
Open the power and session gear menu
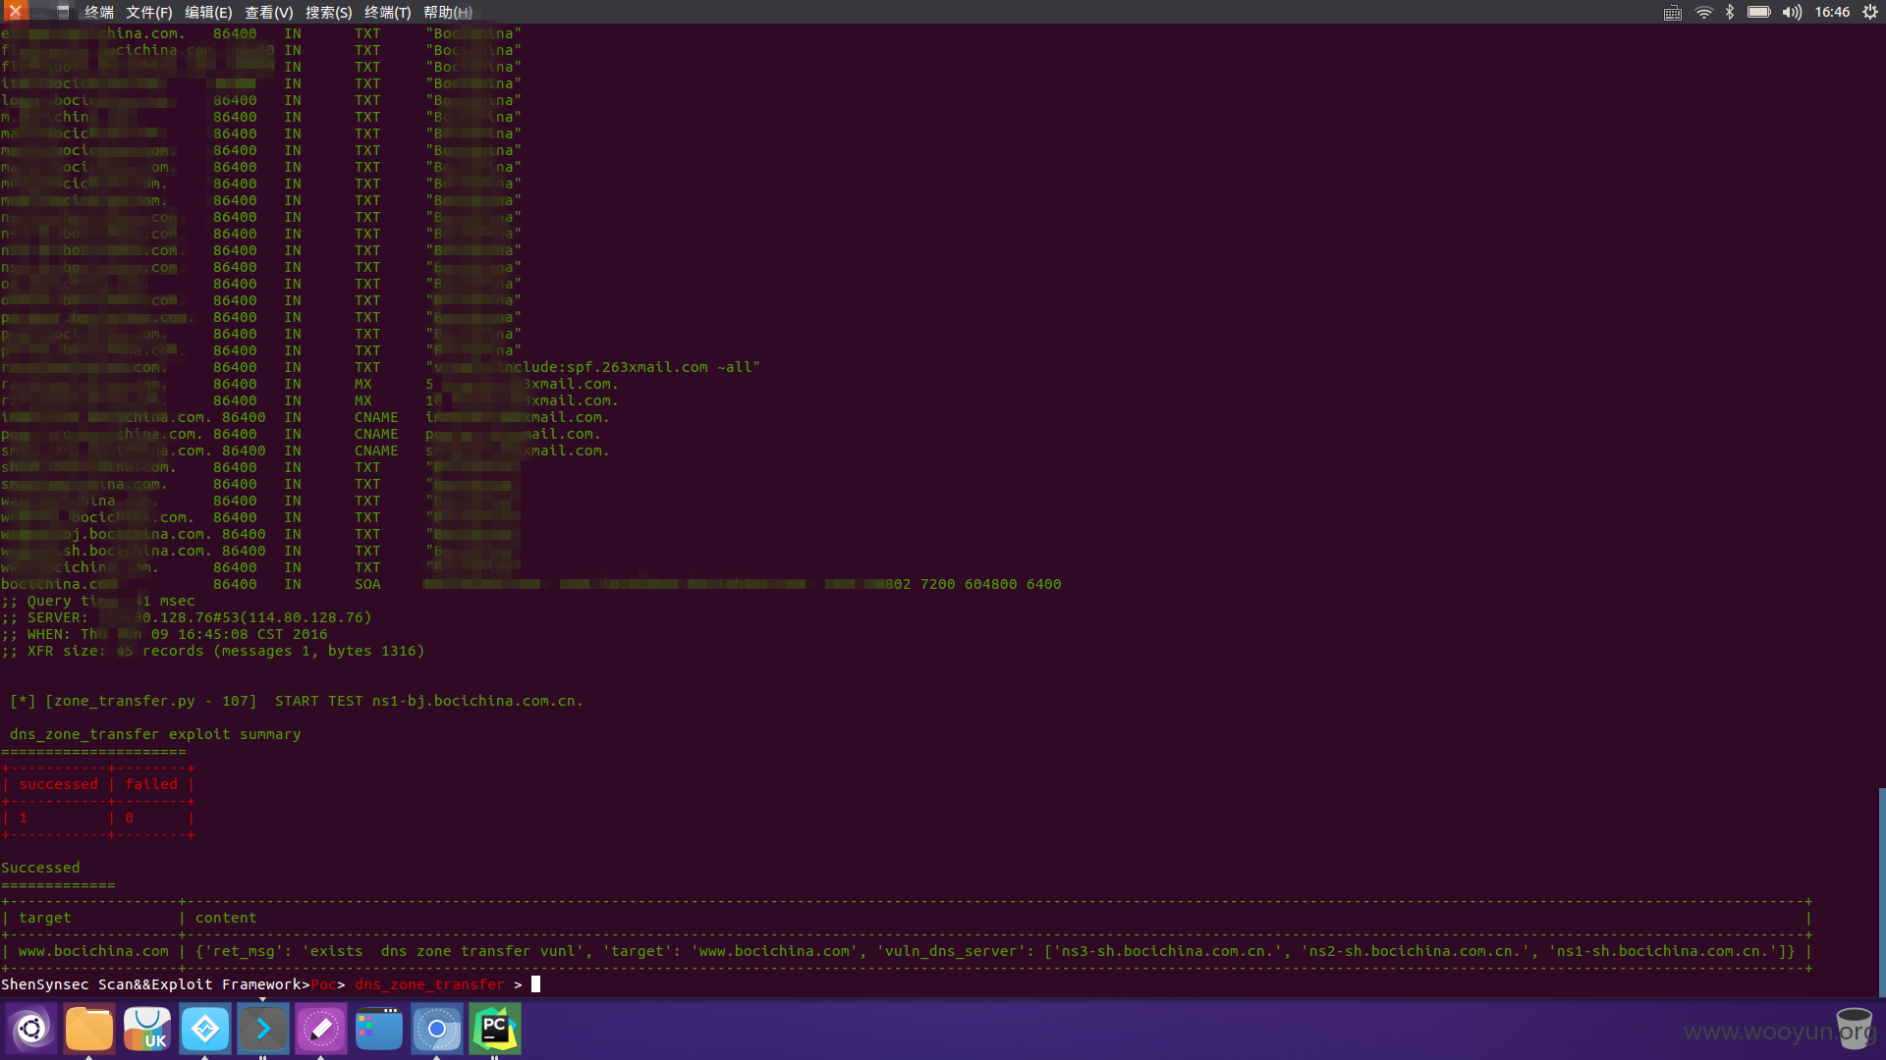click(x=1870, y=12)
